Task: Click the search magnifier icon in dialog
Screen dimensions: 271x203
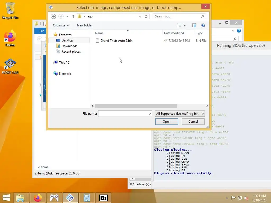Action: [202, 16]
